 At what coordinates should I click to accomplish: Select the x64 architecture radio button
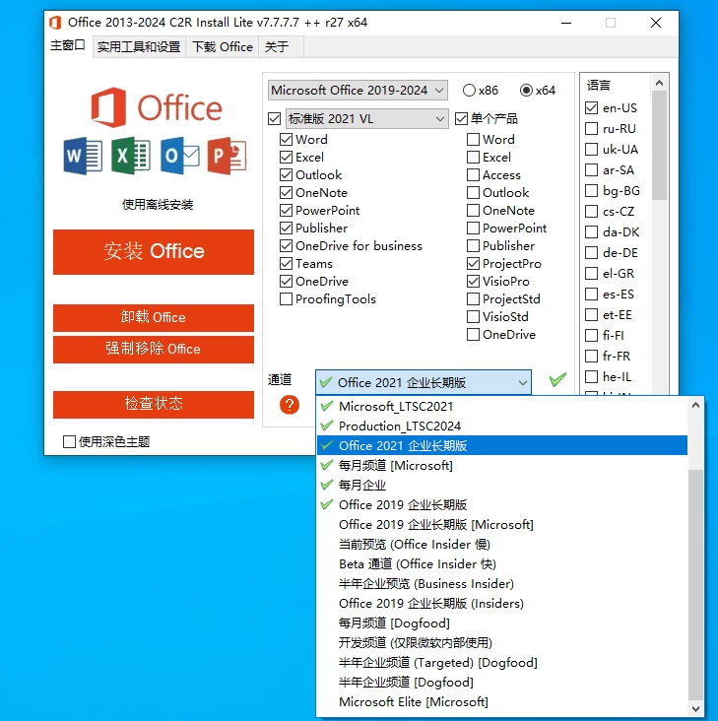pyautogui.click(x=526, y=91)
